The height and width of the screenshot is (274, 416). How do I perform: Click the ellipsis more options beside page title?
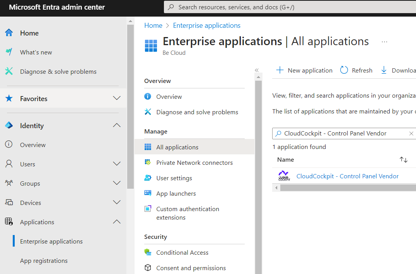tap(384, 42)
